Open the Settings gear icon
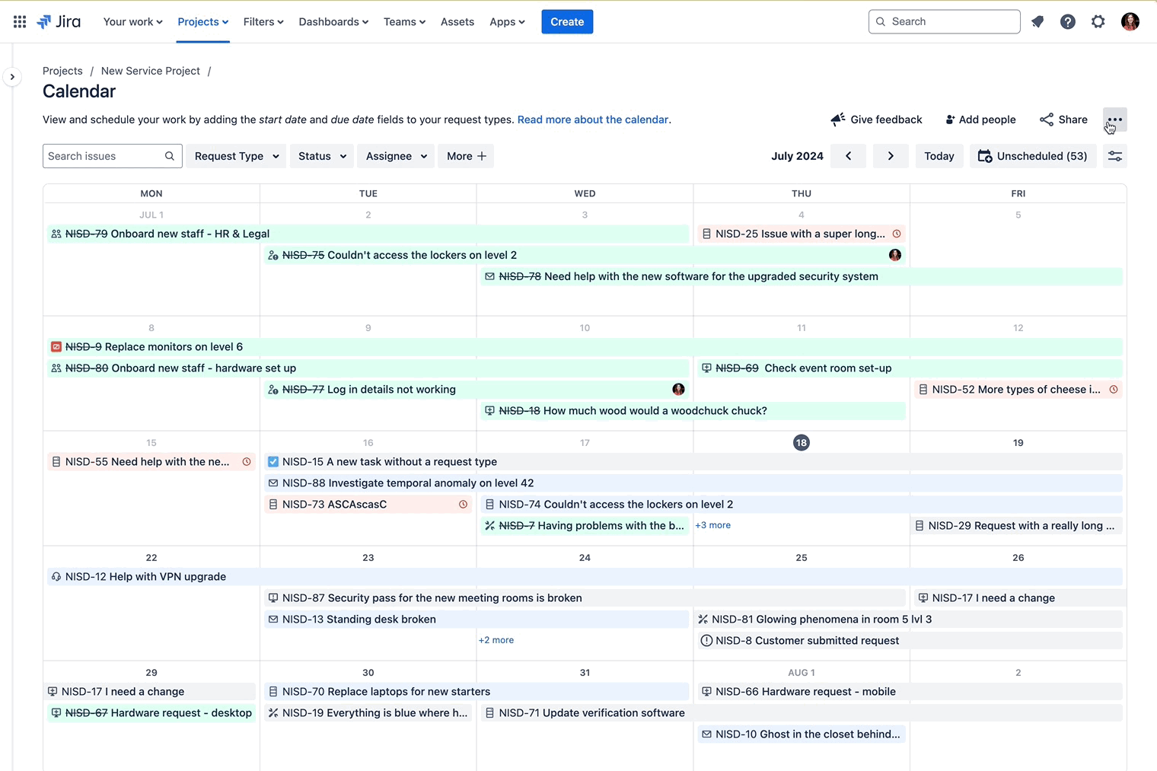This screenshot has width=1157, height=771. (1098, 21)
